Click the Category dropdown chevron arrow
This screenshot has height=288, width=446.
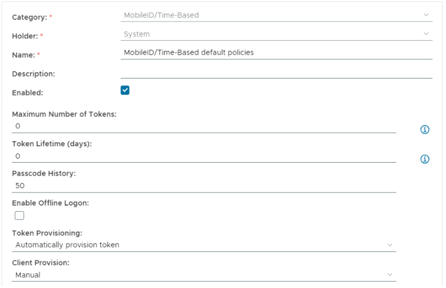coord(426,15)
